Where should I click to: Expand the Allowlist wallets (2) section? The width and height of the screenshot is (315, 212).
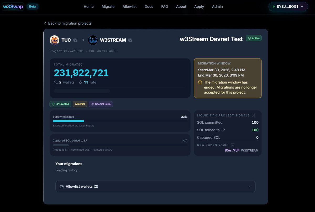tap(155, 186)
